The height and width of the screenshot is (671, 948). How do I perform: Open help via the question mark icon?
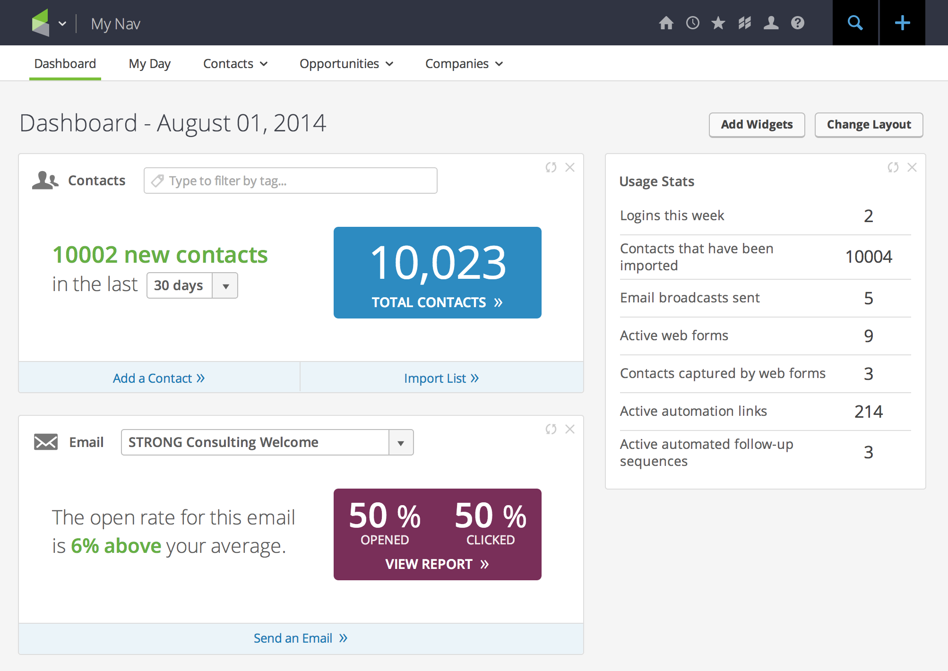pos(797,23)
